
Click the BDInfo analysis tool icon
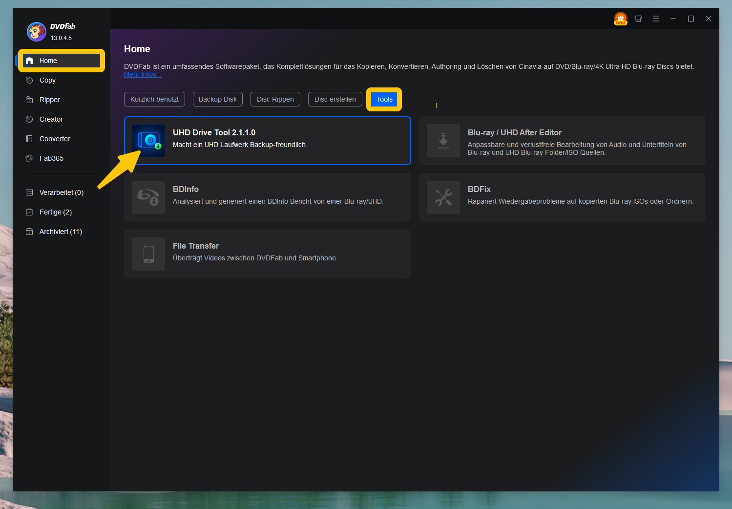(148, 197)
